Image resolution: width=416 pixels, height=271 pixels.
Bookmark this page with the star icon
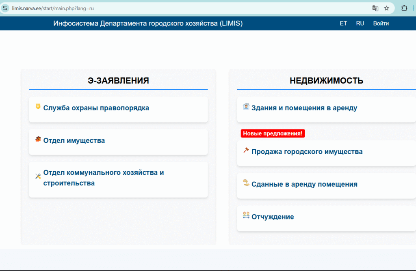pos(387,8)
